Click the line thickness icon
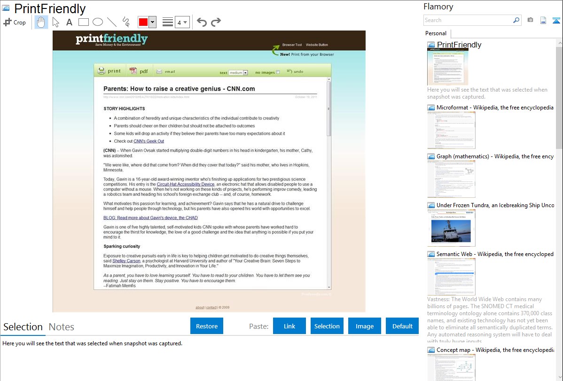Image resolution: width=563 pixels, height=381 pixels. point(167,22)
